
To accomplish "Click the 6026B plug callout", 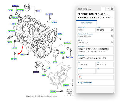I will [53, 92].
